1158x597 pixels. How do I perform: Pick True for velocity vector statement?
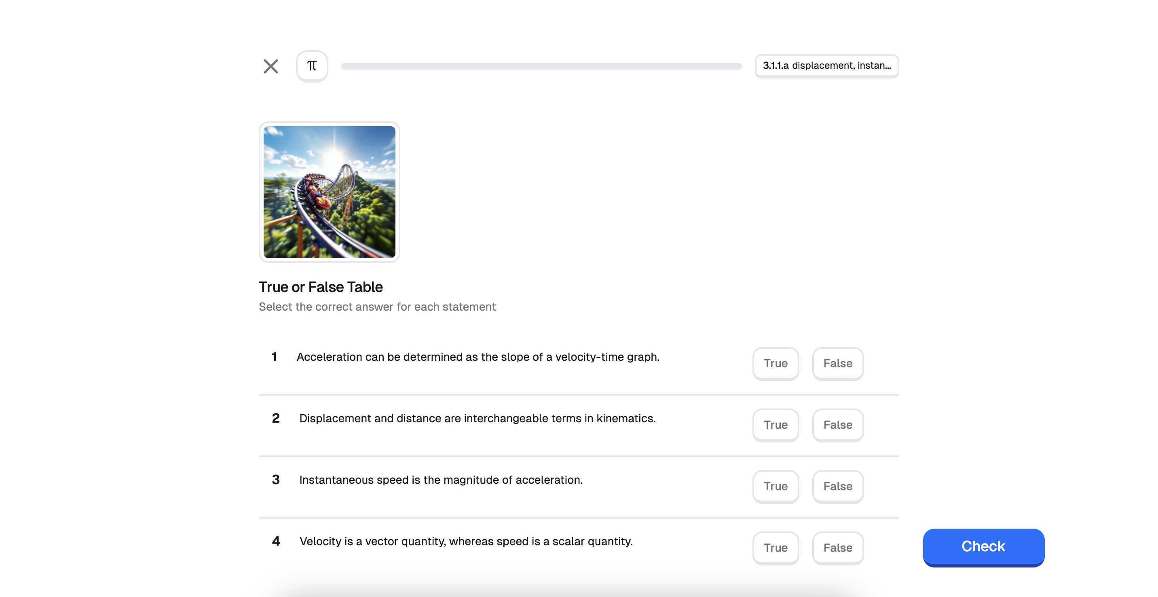tap(776, 548)
